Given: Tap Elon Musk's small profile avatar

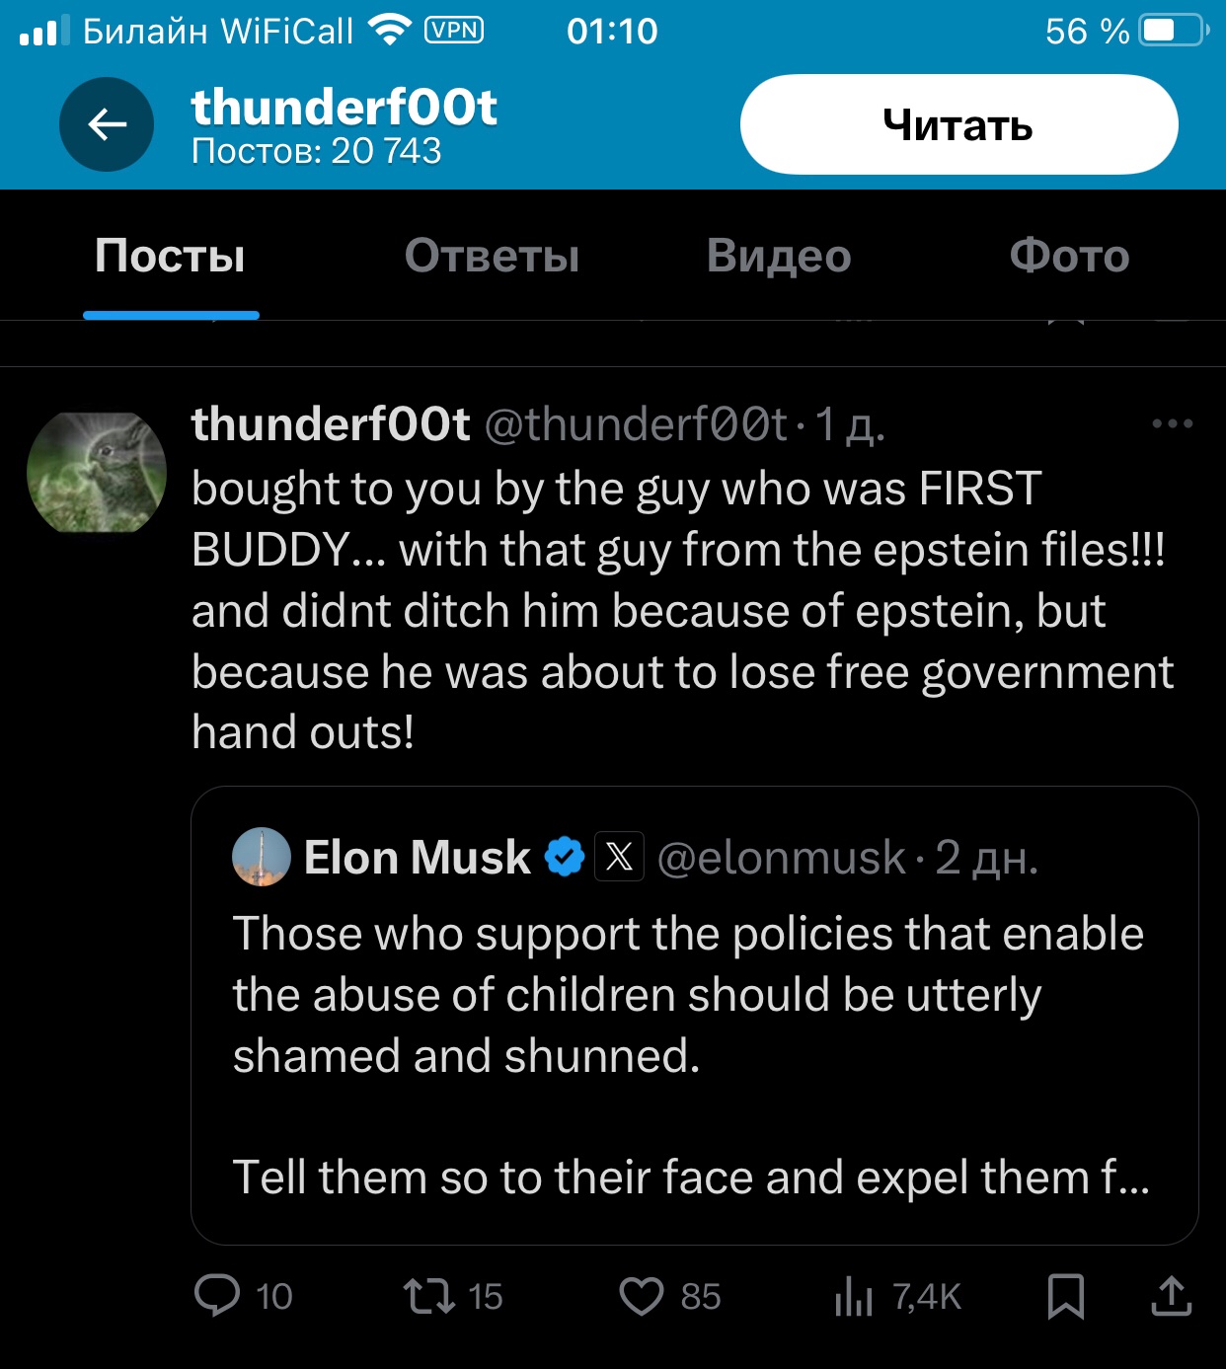Looking at the screenshot, I should 262,857.
